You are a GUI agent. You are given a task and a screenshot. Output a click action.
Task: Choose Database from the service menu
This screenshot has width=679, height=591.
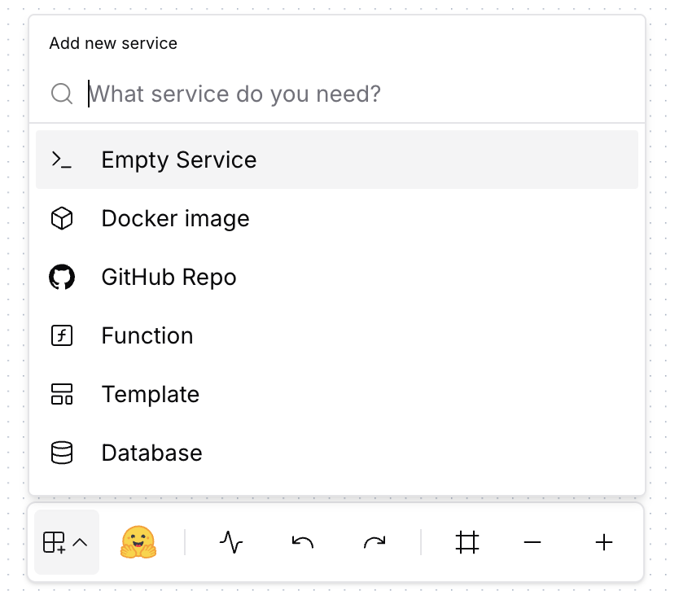pyautogui.click(x=151, y=453)
